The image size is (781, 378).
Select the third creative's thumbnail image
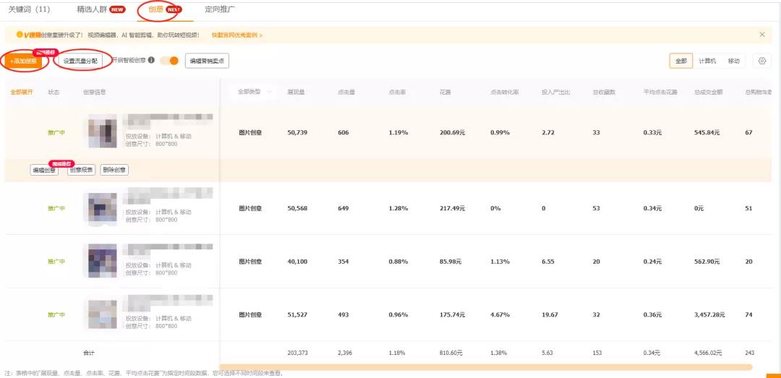pyautogui.click(x=101, y=260)
